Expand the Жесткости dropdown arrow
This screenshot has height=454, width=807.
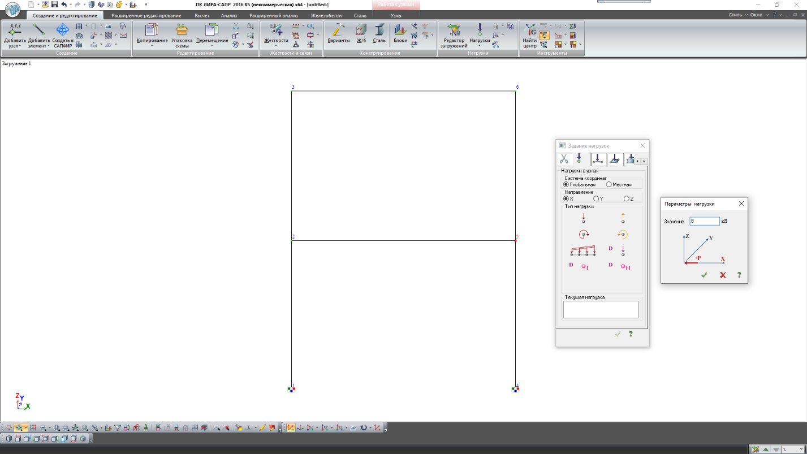point(276,46)
